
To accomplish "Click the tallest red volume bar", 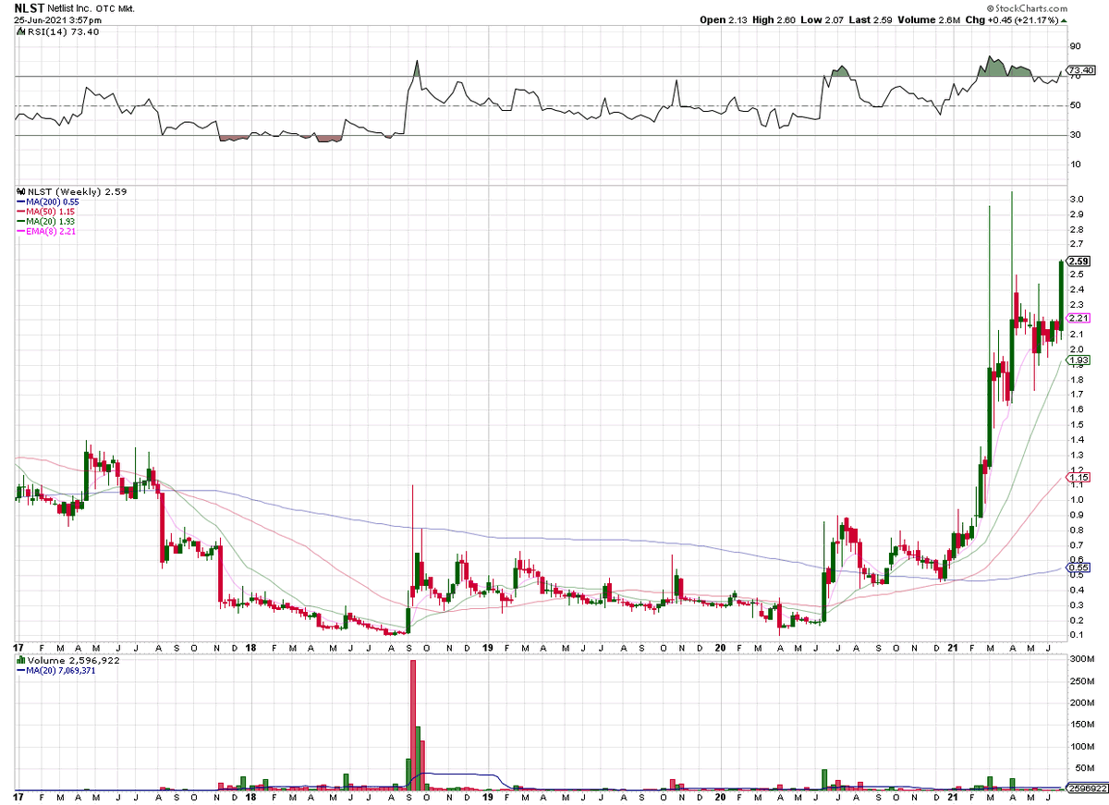I will click(413, 725).
